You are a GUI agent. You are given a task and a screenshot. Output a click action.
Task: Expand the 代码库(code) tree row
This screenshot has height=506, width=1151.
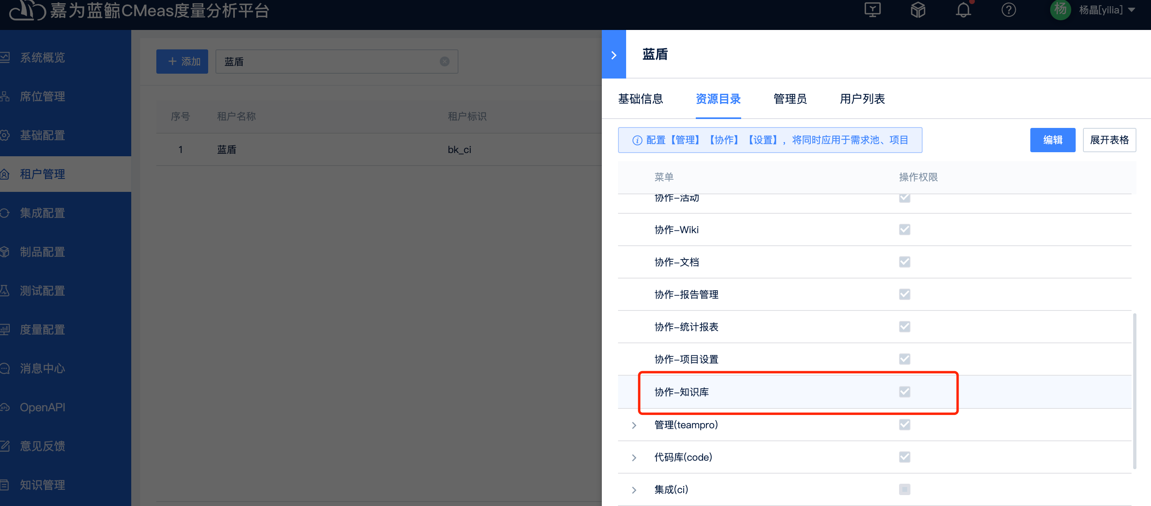633,457
